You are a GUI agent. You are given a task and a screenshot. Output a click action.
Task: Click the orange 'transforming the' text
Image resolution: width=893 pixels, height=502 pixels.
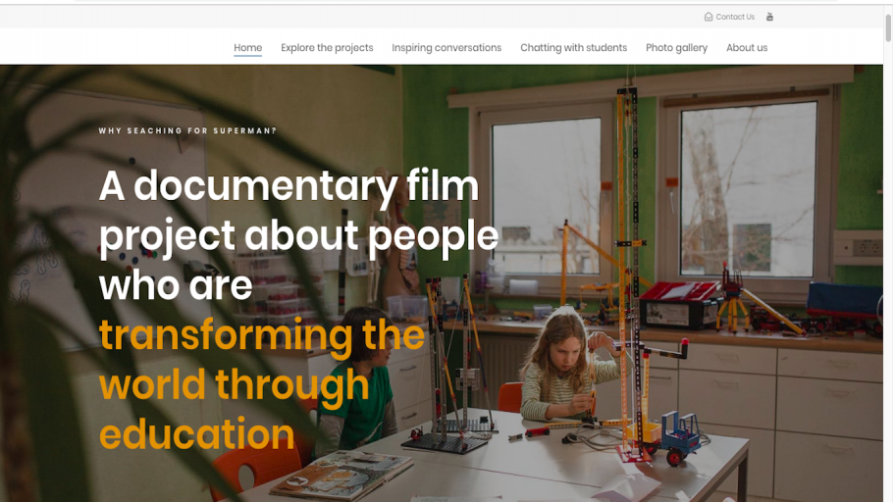point(261,335)
